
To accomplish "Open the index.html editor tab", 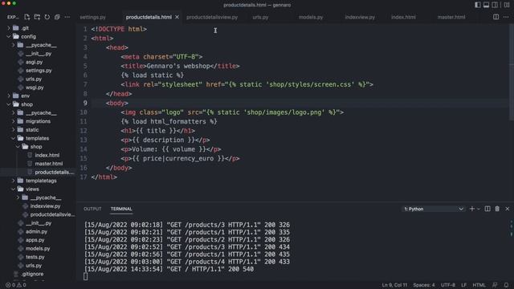I will tap(403, 17).
